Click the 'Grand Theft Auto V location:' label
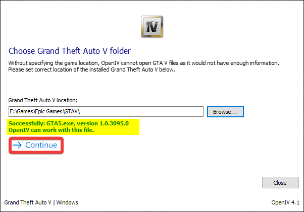 click(42, 100)
